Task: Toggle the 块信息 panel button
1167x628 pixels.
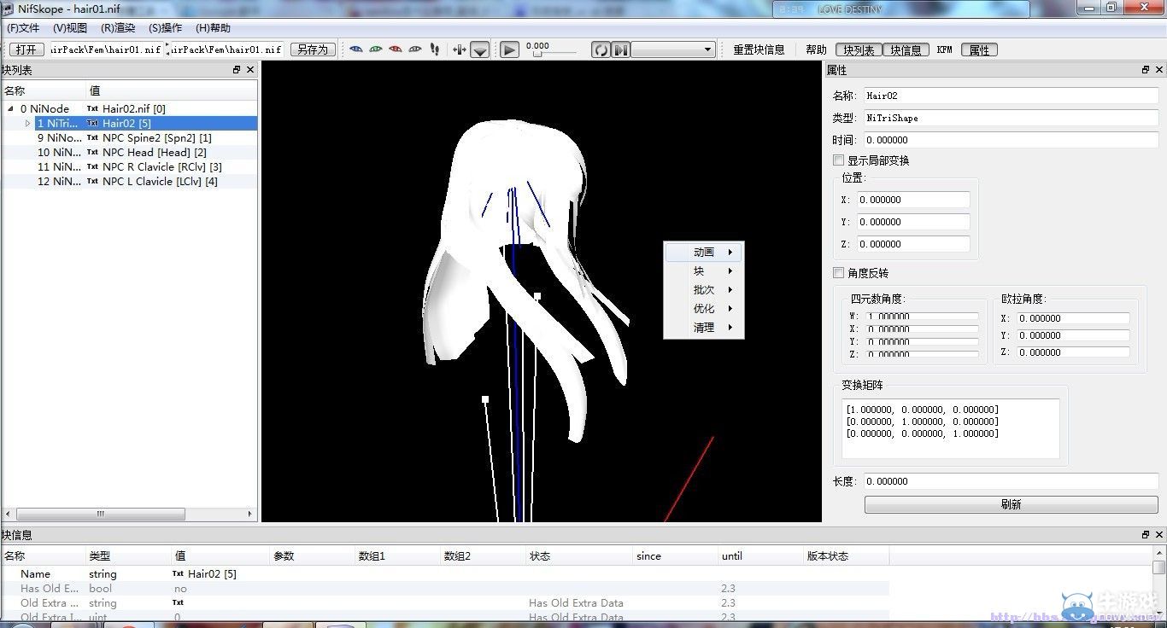Action: click(906, 50)
